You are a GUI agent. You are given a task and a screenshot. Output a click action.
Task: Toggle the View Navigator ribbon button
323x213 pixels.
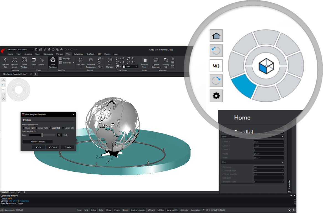(x=53, y=62)
